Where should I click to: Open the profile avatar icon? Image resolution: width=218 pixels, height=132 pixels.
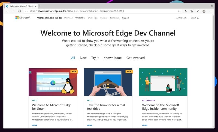[204, 11]
